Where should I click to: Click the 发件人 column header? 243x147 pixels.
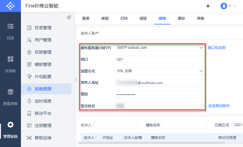coord(89,137)
